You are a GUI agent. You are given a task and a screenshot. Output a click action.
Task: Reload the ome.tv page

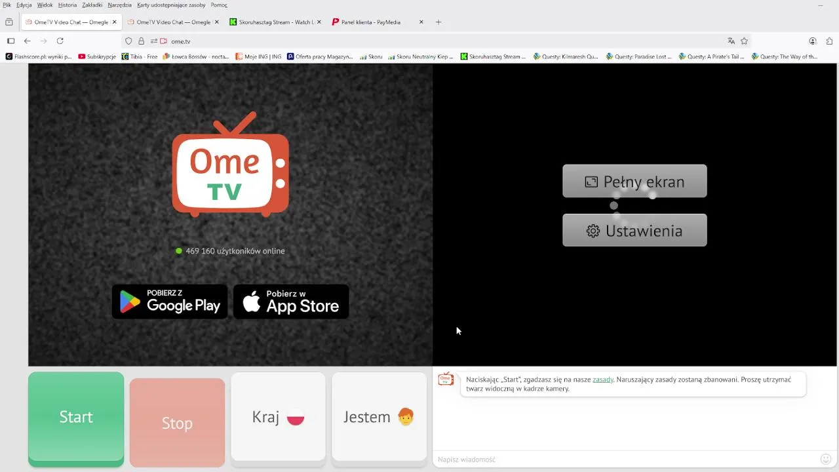tap(60, 41)
